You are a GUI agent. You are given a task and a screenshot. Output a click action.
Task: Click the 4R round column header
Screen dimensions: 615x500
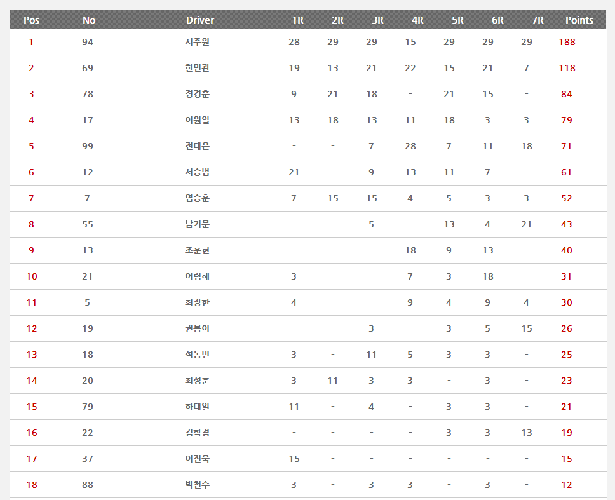coord(417,20)
